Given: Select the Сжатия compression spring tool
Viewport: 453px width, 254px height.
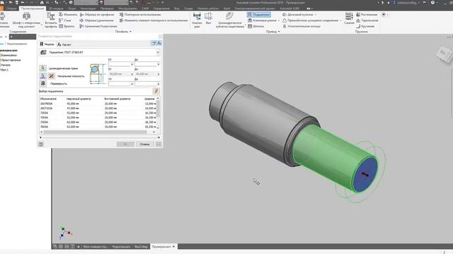Looking at the screenshot, I should pyautogui.click(x=349, y=18).
